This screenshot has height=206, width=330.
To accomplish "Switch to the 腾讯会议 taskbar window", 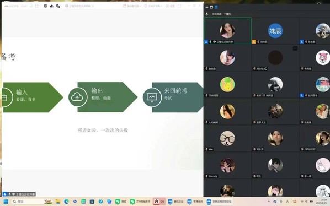I will (175, 202).
